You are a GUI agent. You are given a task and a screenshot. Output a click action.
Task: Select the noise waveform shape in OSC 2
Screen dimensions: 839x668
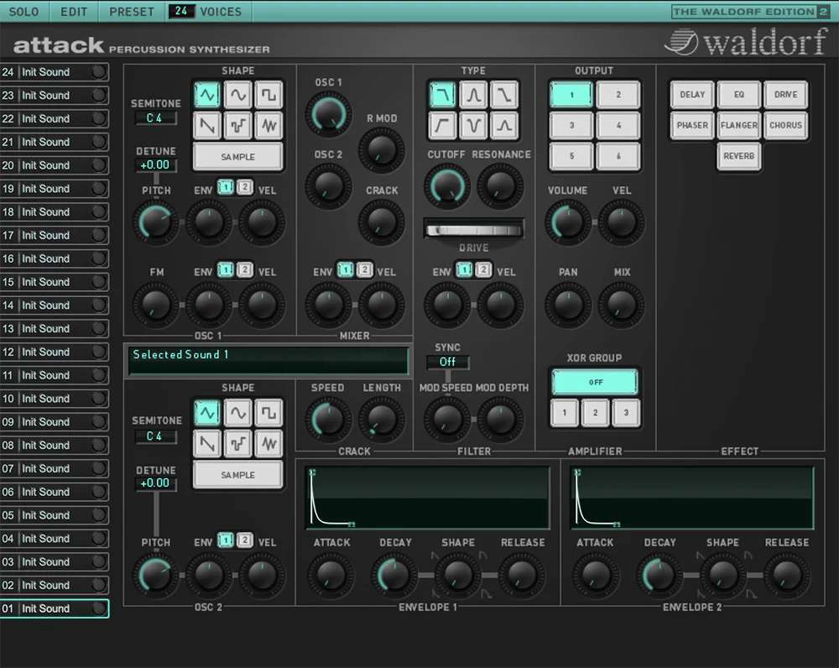pyautogui.click(x=268, y=442)
